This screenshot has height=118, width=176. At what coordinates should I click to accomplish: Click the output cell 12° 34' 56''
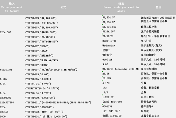tap(111, 111)
